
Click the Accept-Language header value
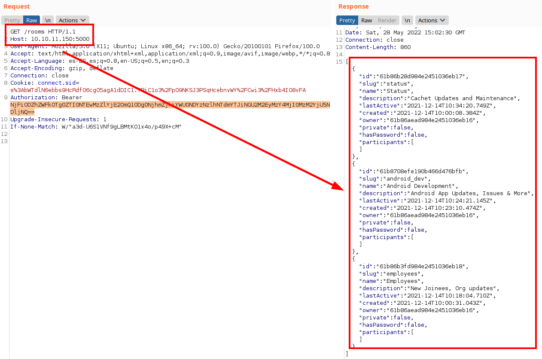pyautogui.click(x=129, y=61)
